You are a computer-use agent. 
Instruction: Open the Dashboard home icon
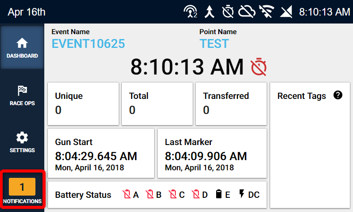(22, 43)
